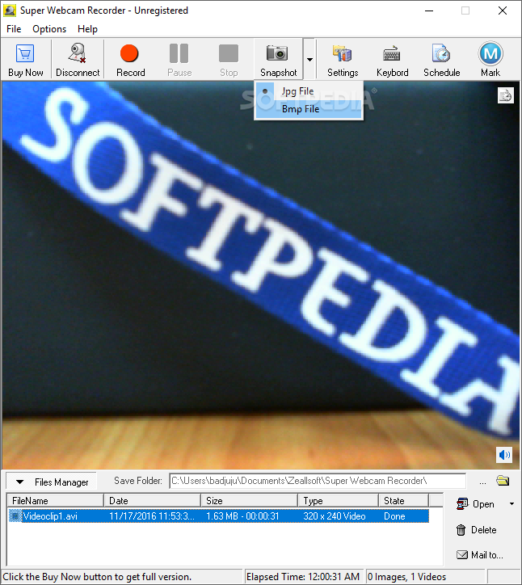Click the 11/17/2016 date cell
Image resolution: width=522 pixels, height=585 pixels.
coord(151,516)
